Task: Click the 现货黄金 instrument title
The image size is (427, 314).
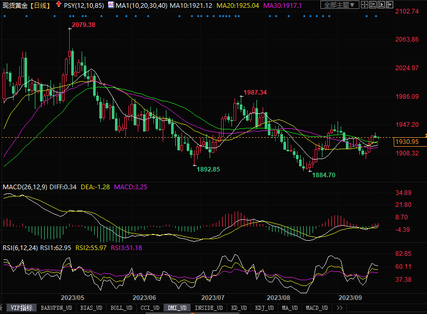Action: pos(15,5)
